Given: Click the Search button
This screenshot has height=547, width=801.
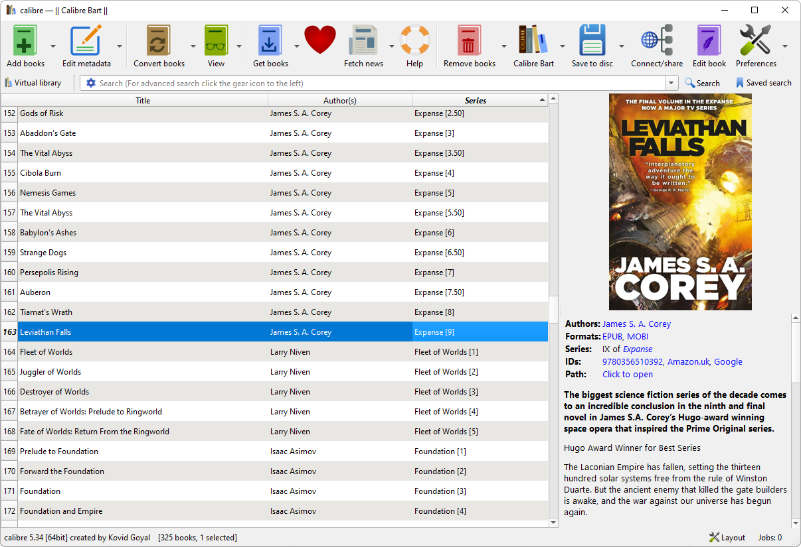Looking at the screenshot, I should click(703, 84).
